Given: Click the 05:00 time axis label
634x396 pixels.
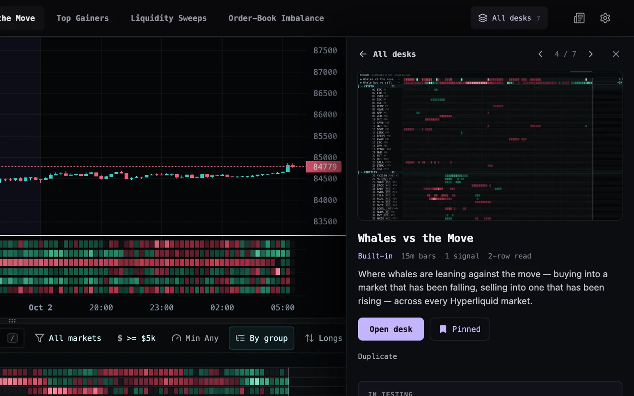Looking at the screenshot, I should coord(283,308).
